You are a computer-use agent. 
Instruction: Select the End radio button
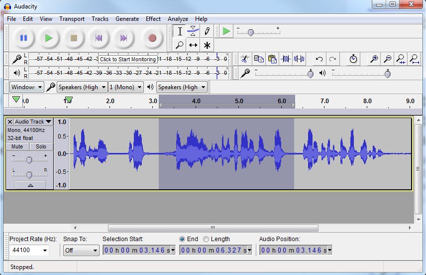point(182,239)
